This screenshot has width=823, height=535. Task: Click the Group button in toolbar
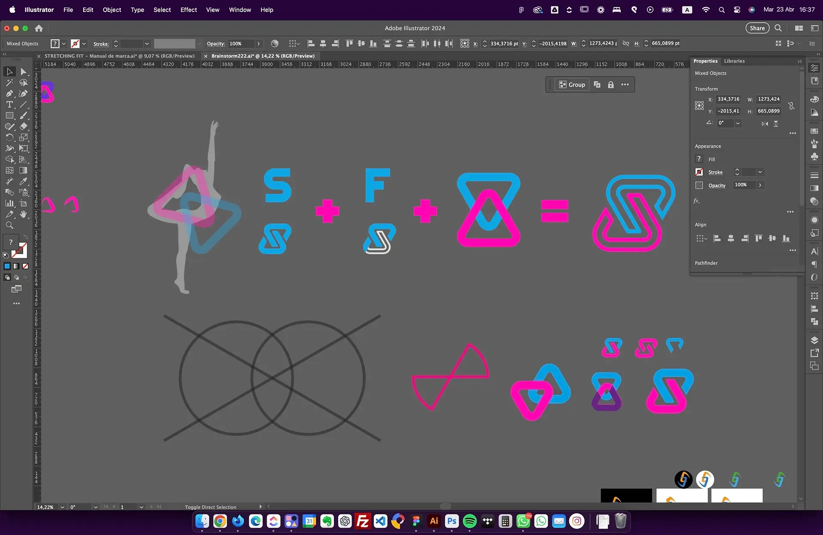click(x=572, y=85)
